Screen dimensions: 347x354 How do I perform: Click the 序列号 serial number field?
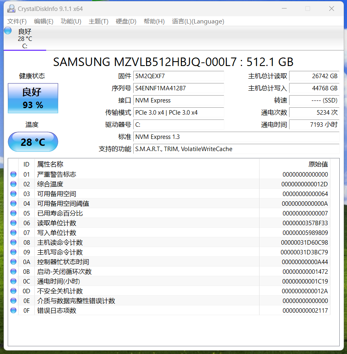point(178,88)
